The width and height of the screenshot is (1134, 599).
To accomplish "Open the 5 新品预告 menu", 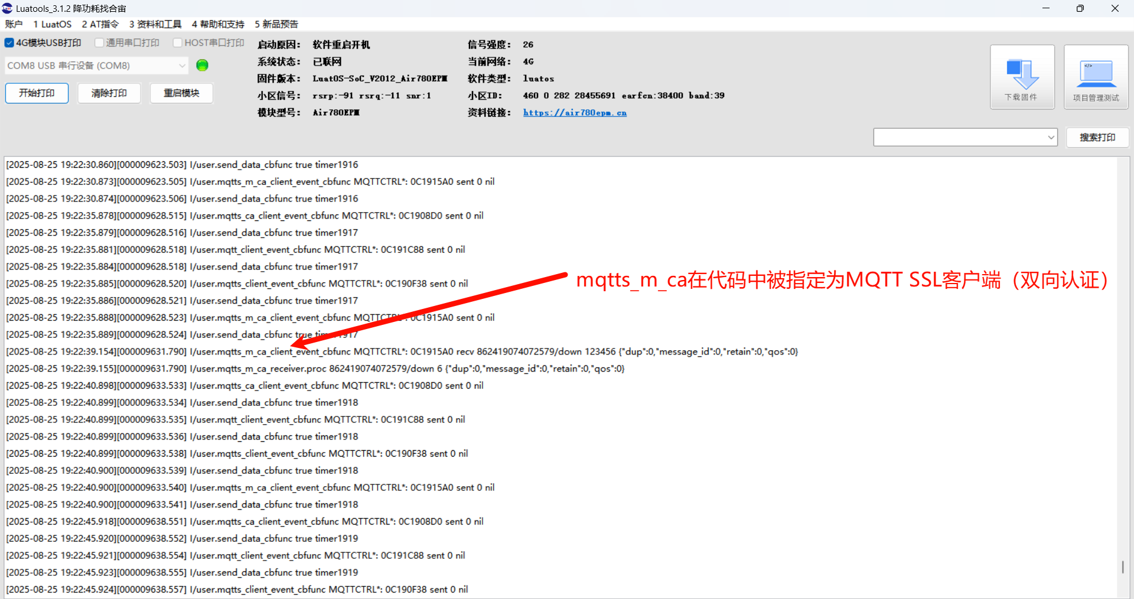I will pyautogui.click(x=276, y=24).
